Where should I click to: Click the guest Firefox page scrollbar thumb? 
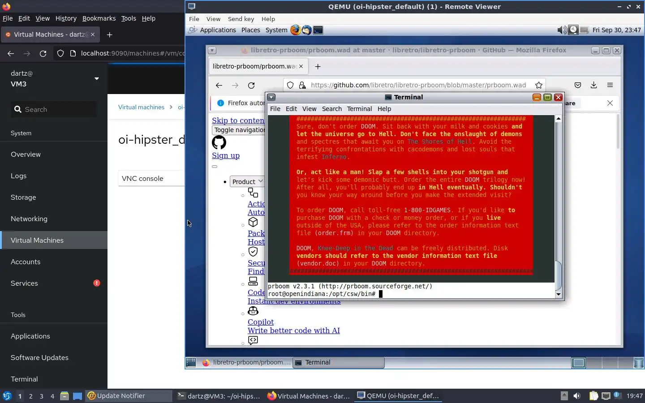(x=619, y=131)
